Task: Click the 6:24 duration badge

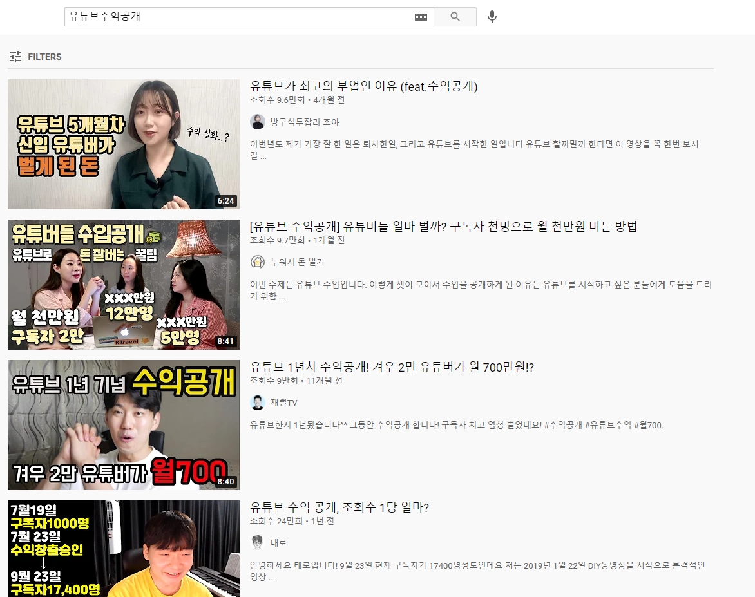Action: pyautogui.click(x=225, y=201)
